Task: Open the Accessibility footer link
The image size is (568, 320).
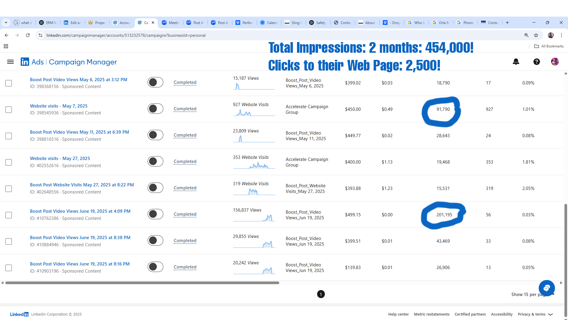Action: click(x=502, y=314)
